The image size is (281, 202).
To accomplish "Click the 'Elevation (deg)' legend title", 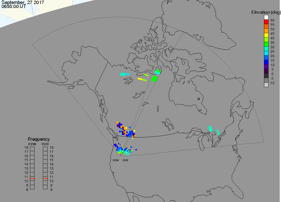I will click(266, 12).
